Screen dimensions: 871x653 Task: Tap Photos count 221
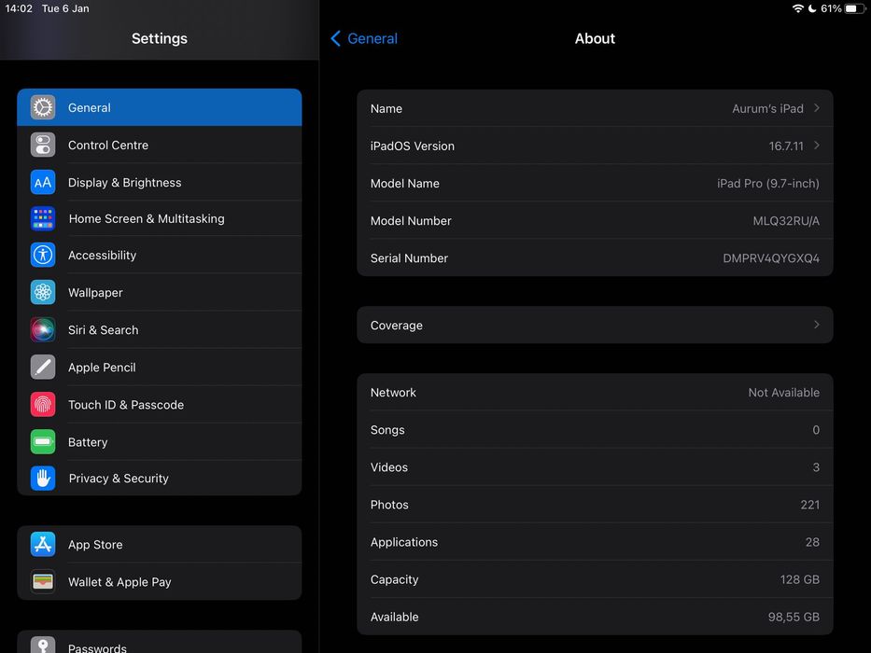[810, 504]
